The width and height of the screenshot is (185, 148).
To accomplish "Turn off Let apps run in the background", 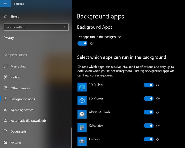I will (x=82, y=44).
